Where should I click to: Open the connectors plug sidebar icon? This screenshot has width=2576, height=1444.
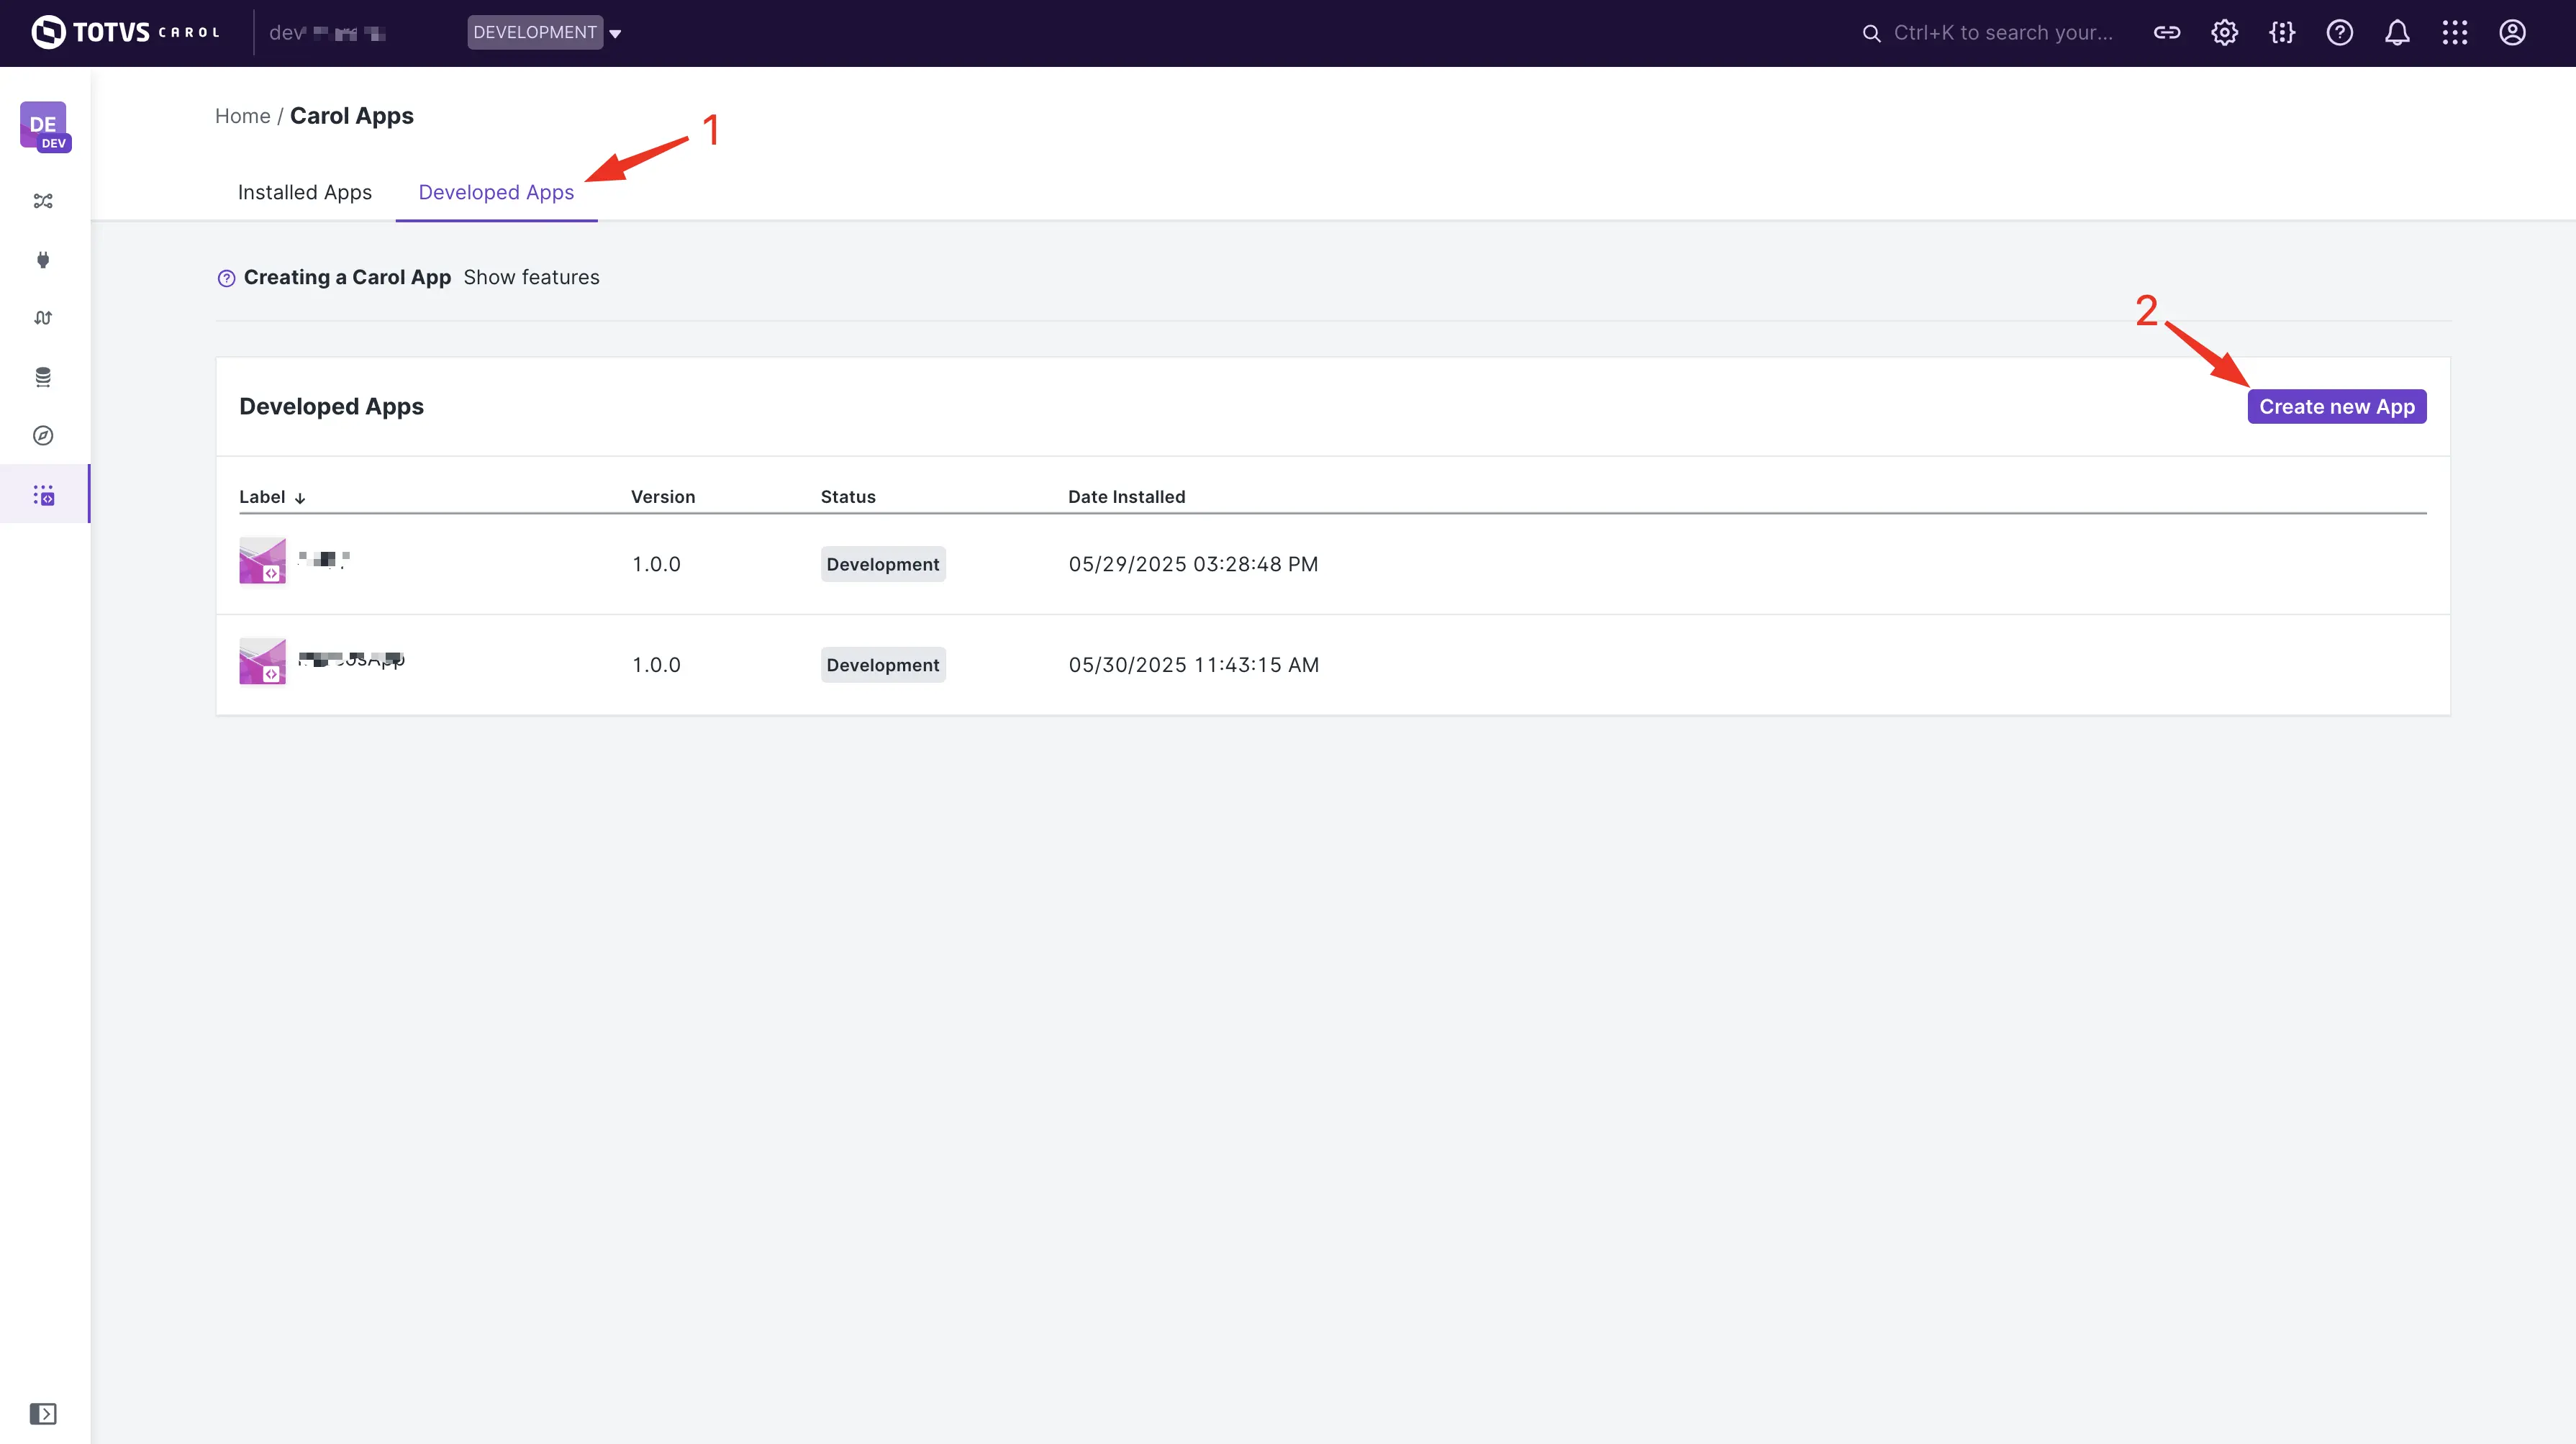click(43, 260)
